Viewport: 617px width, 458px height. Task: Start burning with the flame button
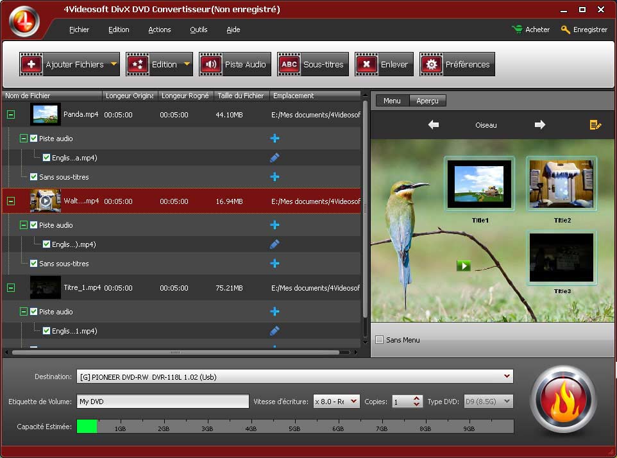point(563,400)
